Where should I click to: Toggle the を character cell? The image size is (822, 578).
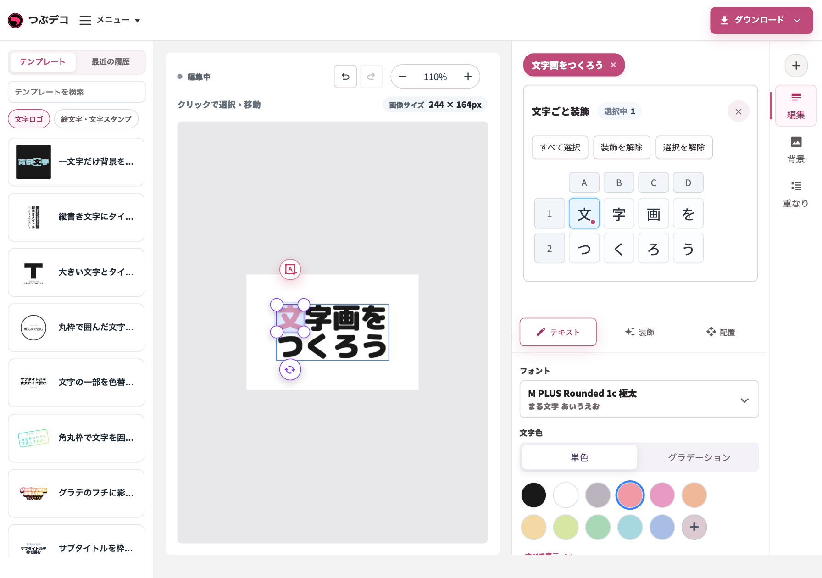pos(688,213)
